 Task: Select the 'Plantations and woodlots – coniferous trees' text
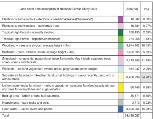click(x=31, y=26)
